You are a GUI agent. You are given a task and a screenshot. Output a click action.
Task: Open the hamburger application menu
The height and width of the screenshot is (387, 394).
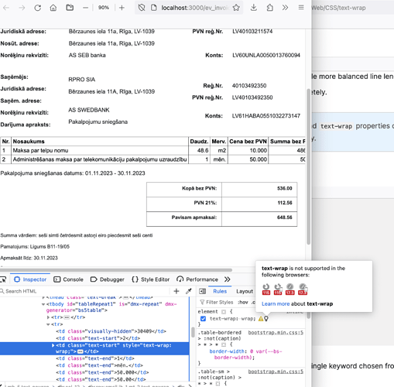point(301,8)
